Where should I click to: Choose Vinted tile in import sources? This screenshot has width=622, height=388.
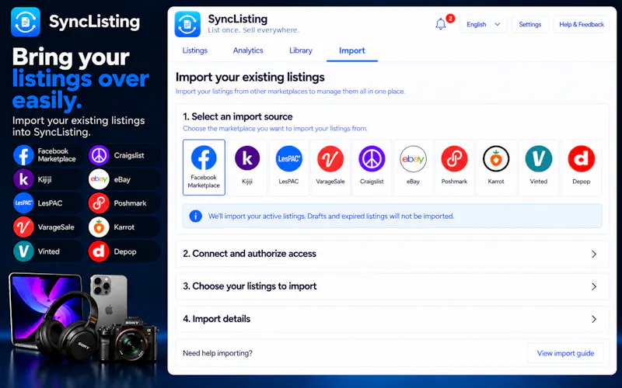[x=538, y=167]
